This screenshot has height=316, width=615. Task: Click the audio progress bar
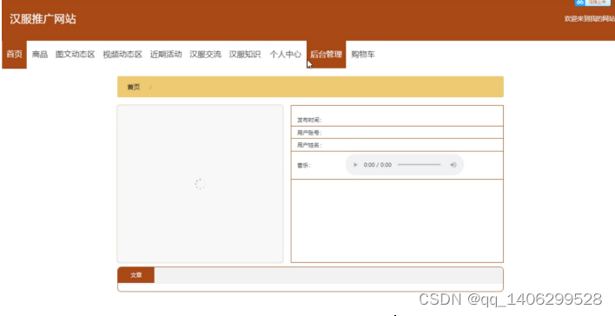[419, 165]
